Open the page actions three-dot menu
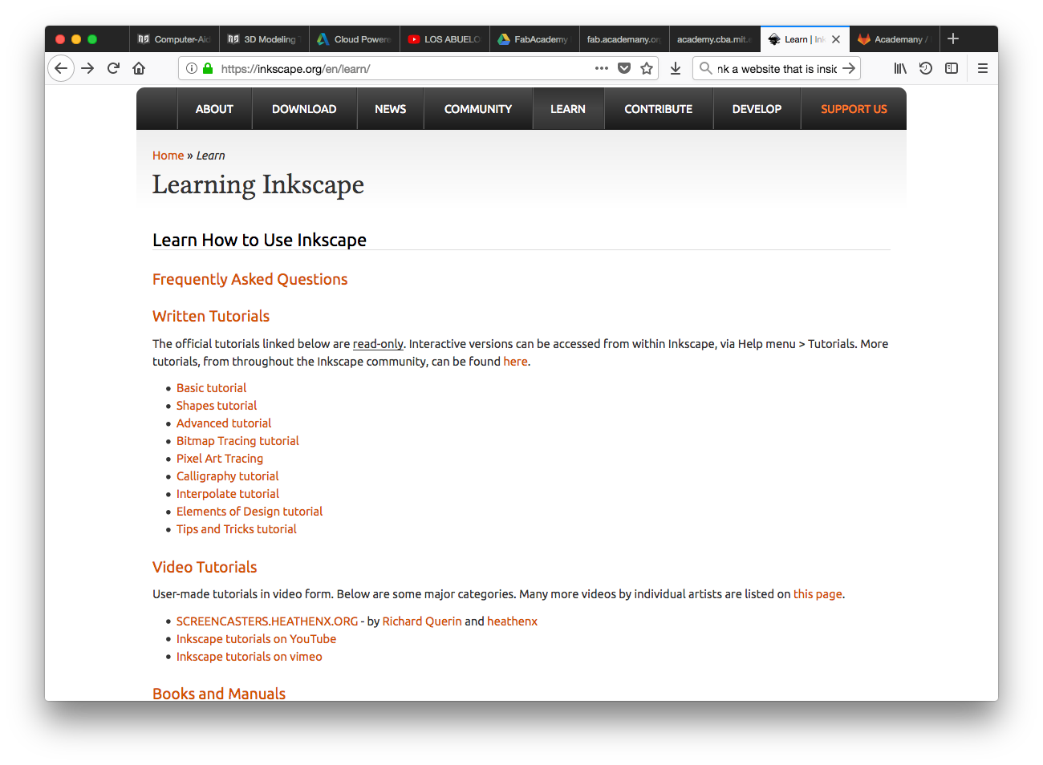Screen dimensions: 1043x765 coord(602,69)
